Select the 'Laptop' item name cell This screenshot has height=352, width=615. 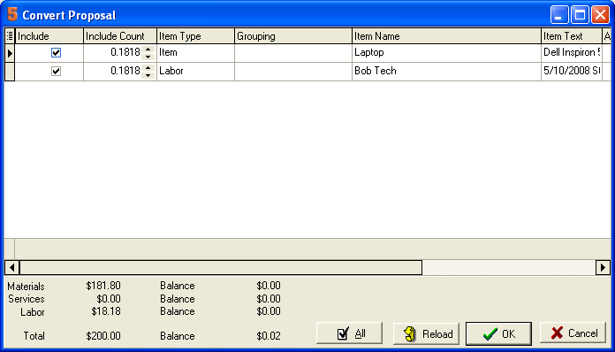click(446, 52)
